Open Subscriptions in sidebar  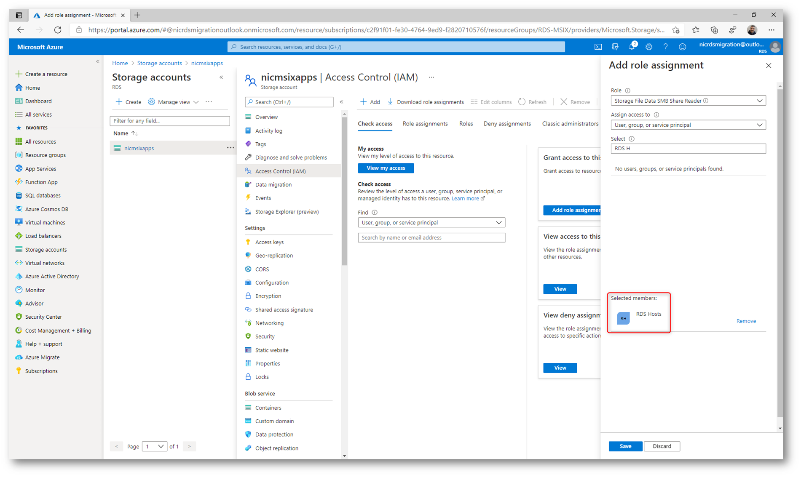pos(37,371)
